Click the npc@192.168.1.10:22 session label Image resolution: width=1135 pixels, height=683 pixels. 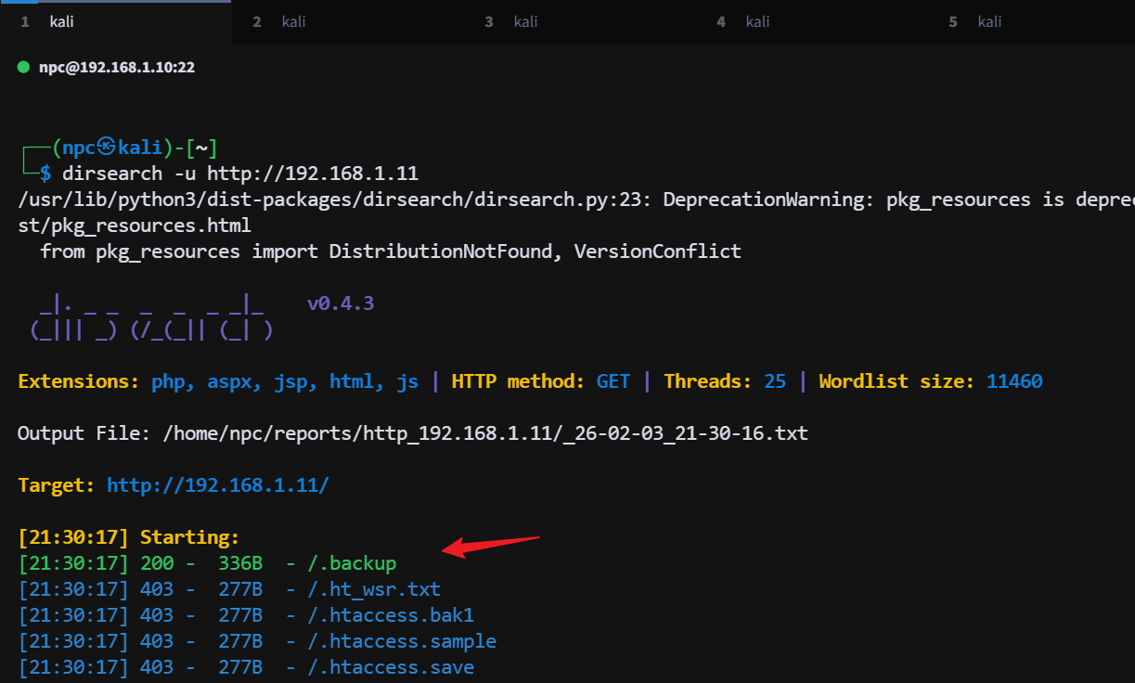pos(116,68)
